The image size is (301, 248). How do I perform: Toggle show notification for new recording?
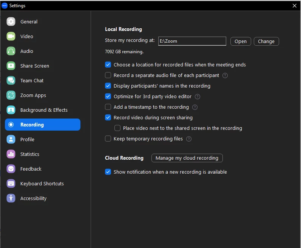click(x=108, y=172)
